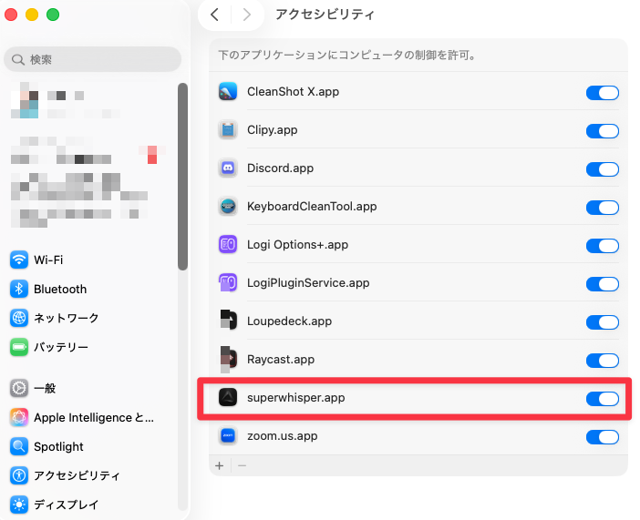Click the アクセシビリティ page title
This screenshot has width=640, height=520.
click(x=325, y=15)
